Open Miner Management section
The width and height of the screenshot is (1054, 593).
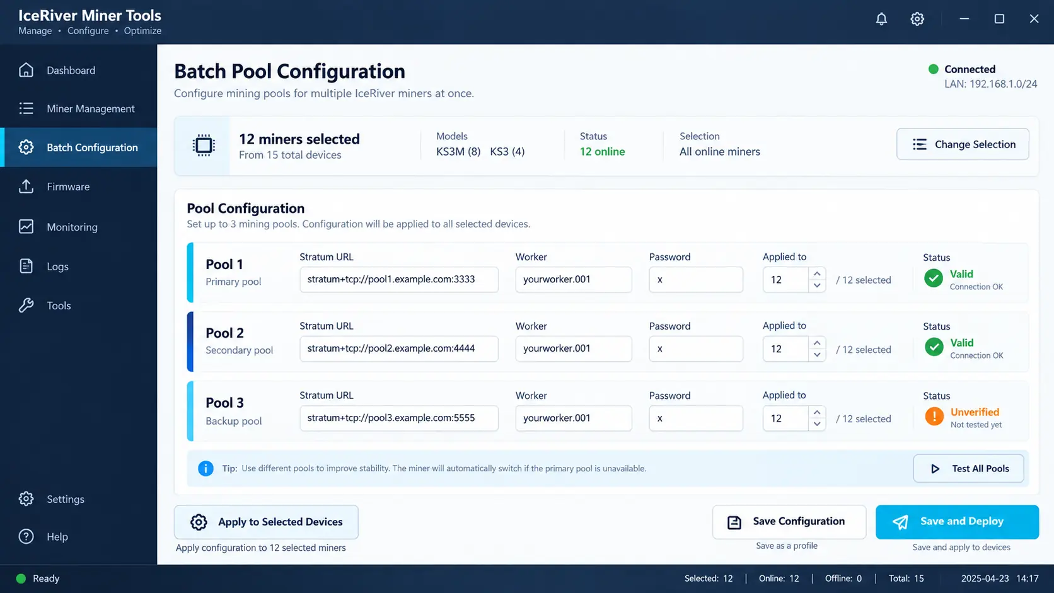point(79,108)
